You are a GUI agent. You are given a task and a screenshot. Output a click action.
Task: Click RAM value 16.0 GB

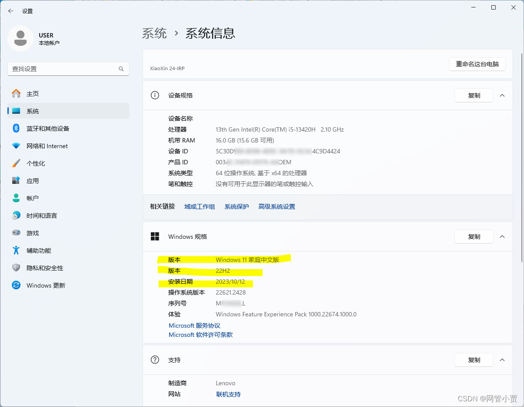click(x=245, y=140)
